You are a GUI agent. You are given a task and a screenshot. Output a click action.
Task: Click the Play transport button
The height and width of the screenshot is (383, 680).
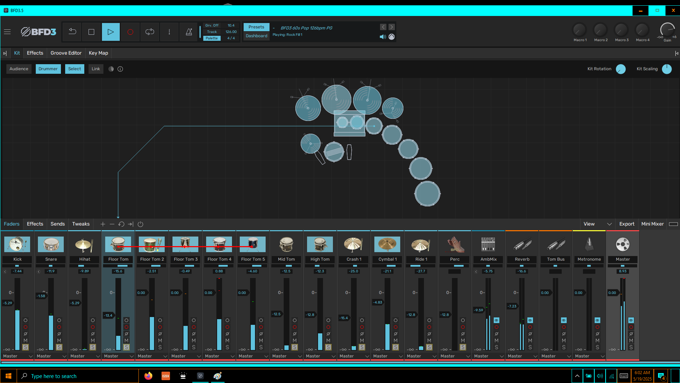point(111,32)
